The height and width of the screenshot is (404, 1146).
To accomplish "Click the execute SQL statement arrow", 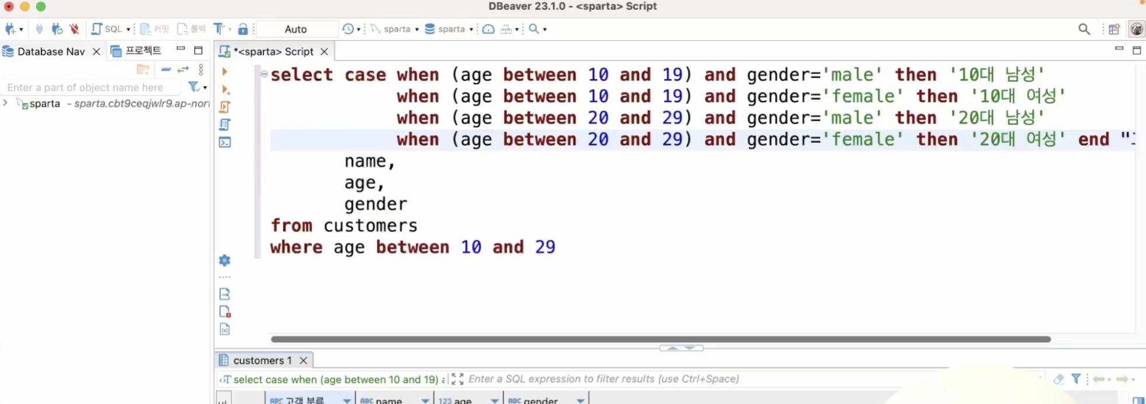I will pos(224,71).
